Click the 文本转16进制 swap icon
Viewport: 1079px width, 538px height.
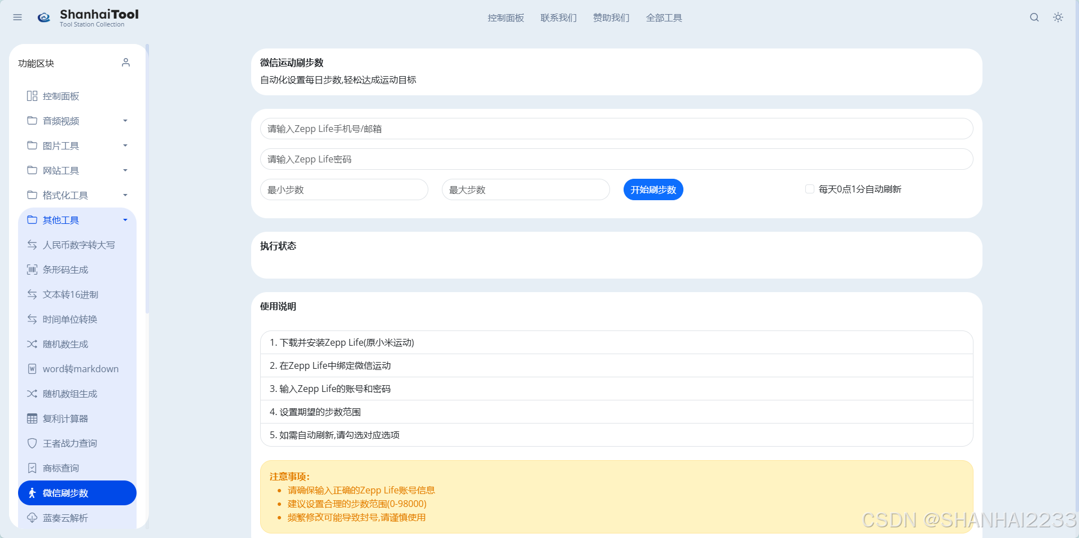pos(32,294)
